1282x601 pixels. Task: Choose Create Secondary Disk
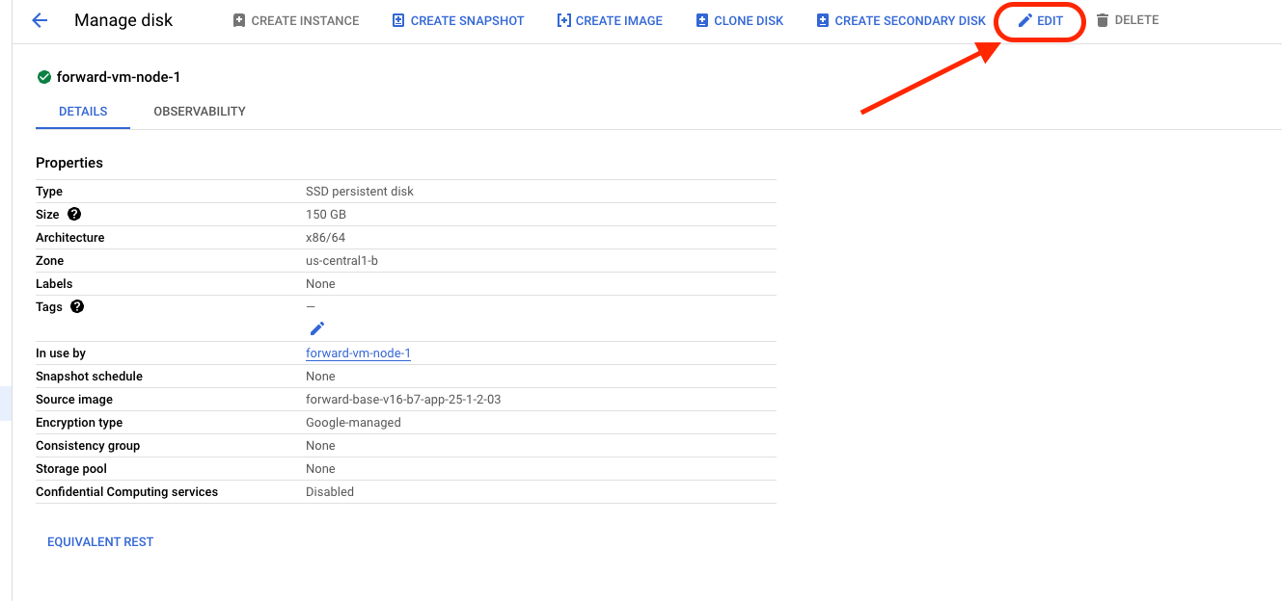pos(901,20)
